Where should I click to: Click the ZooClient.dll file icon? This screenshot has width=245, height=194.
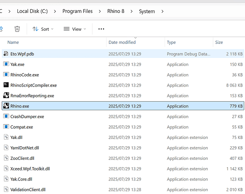[x=6, y=158]
